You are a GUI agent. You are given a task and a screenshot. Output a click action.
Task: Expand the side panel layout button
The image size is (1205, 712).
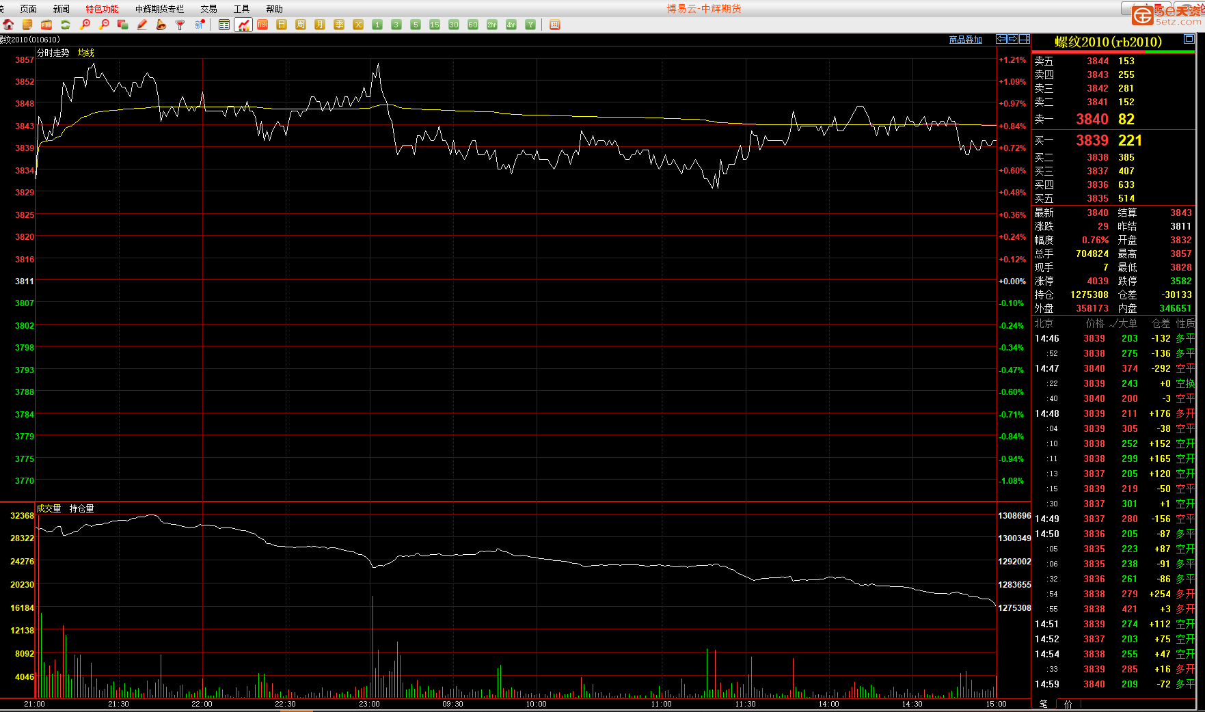pyautogui.click(x=1024, y=39)
